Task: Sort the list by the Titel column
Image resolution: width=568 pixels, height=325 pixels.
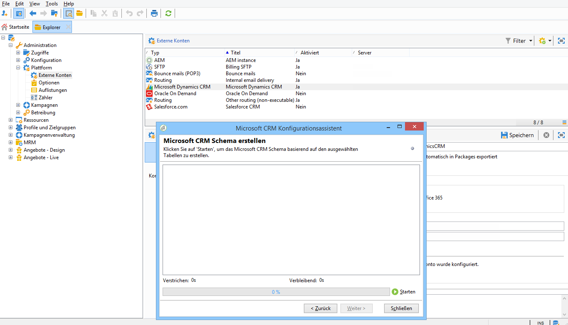Action: (259, 53)
